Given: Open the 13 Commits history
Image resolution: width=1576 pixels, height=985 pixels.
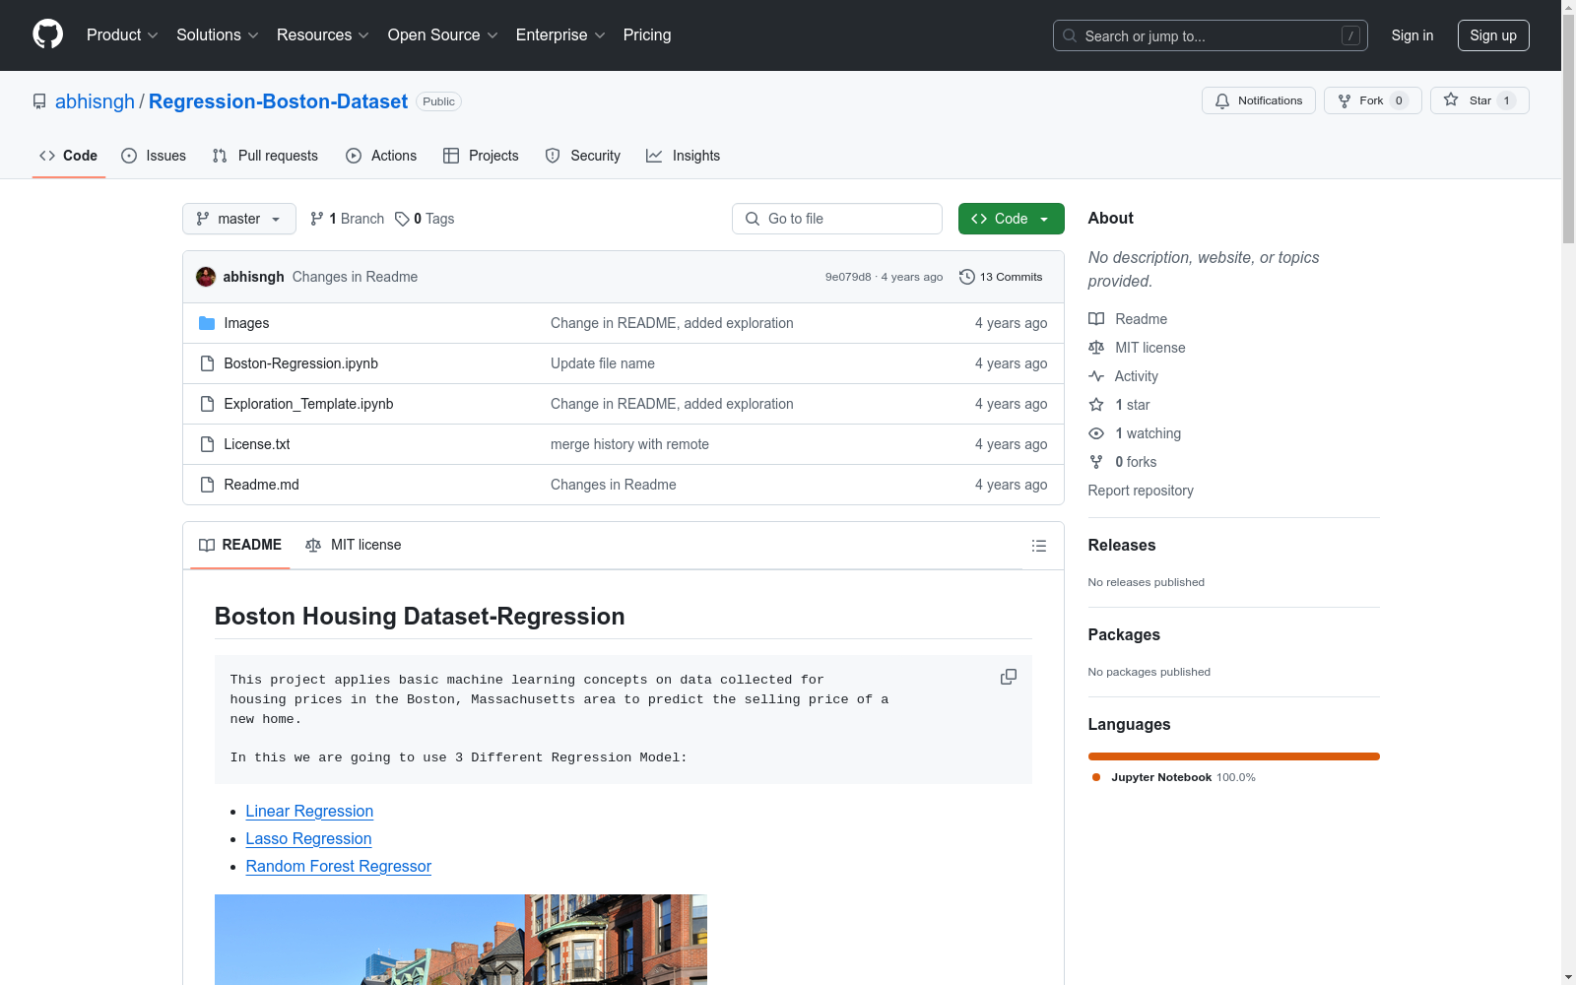Looking at the screenshot, I should [1001, 277].
